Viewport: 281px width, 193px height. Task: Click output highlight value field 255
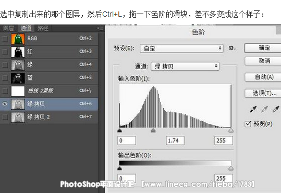click(x=224, y=178)
